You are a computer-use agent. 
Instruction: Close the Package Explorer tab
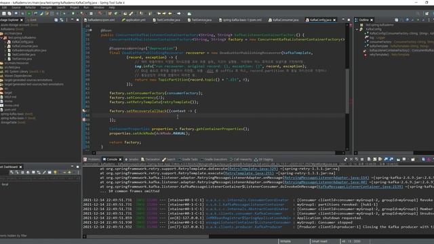point(22,20)
